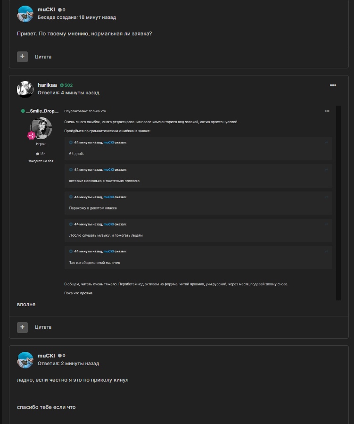
Task: Click harikaa's green reputation icon showing 502
Action: pos(62,85)
